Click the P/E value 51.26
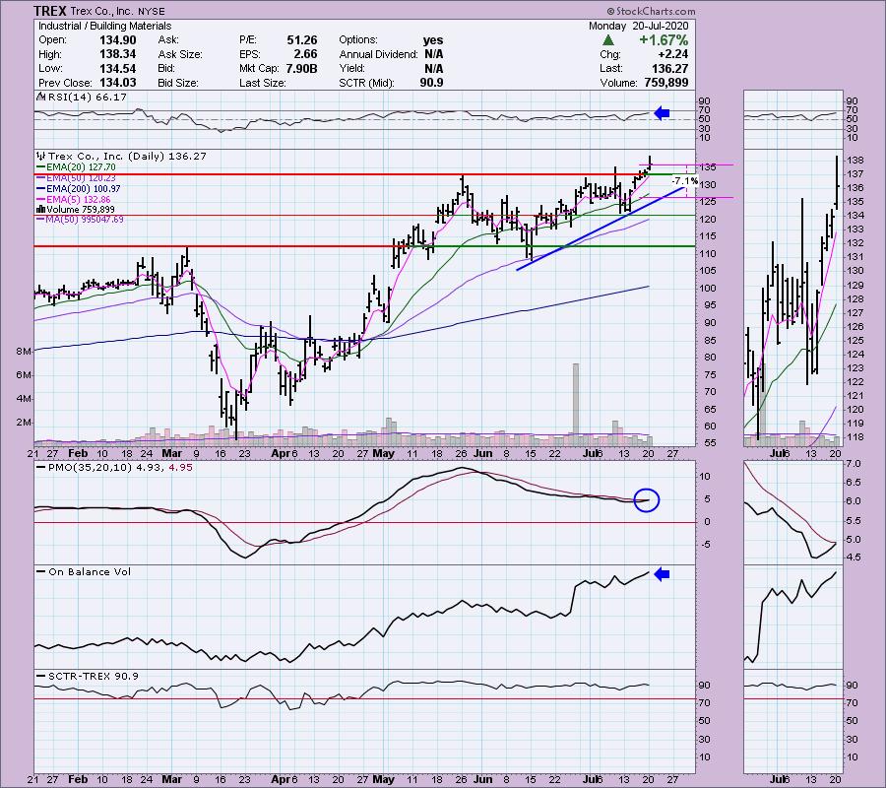Image resolution: width=886 pixels, height=788 pixels. [302, 40]
